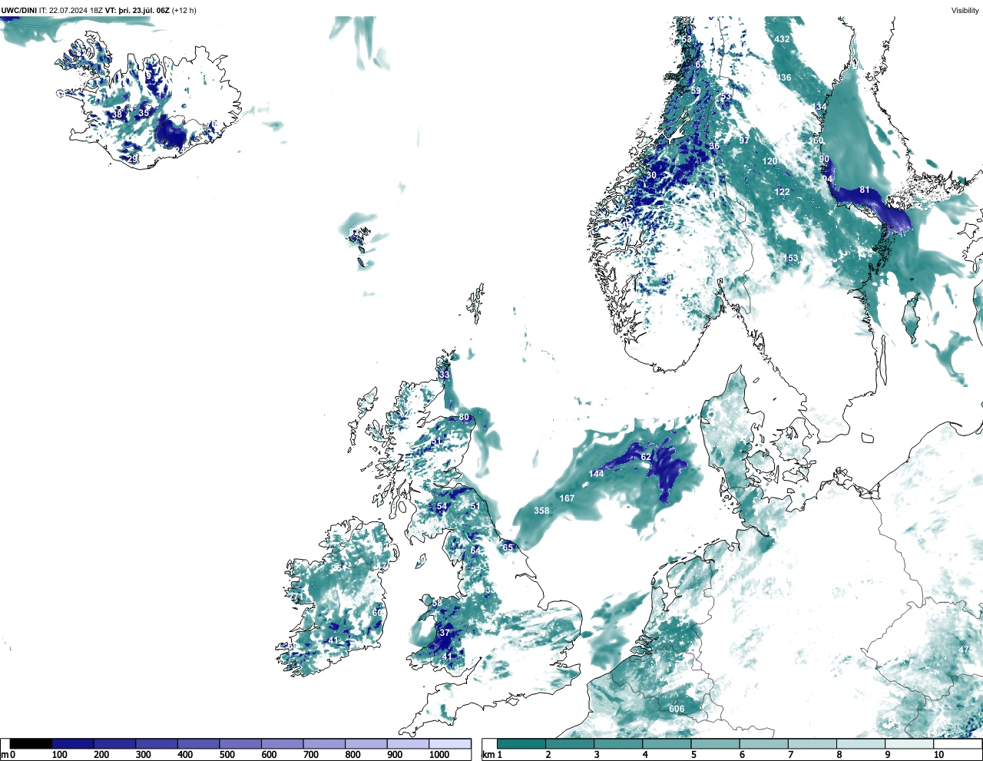Click the 144 value in the North Sea

click(596, 474)
